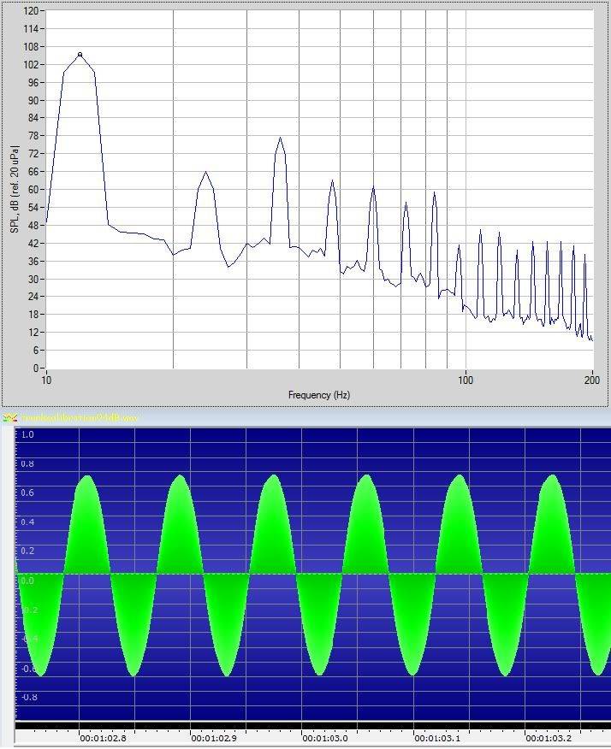Viewport: 611px width, 749px height.
Task: Click the "Frequency (Hz)" axis title
Action: point(319,395)
